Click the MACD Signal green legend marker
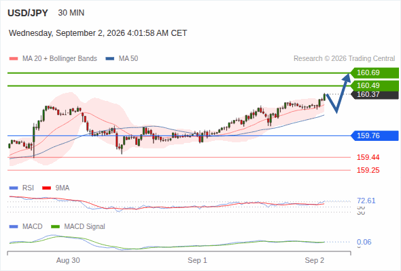401x271 pixels. [56, 227]
